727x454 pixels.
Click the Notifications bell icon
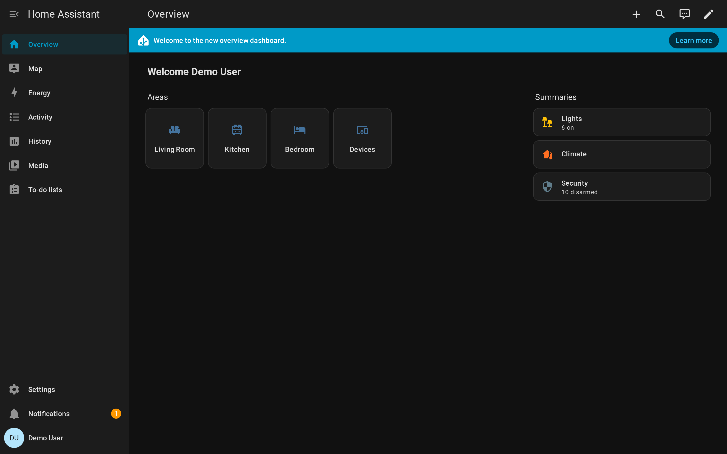pyautogui.click(x=14, y=414)
